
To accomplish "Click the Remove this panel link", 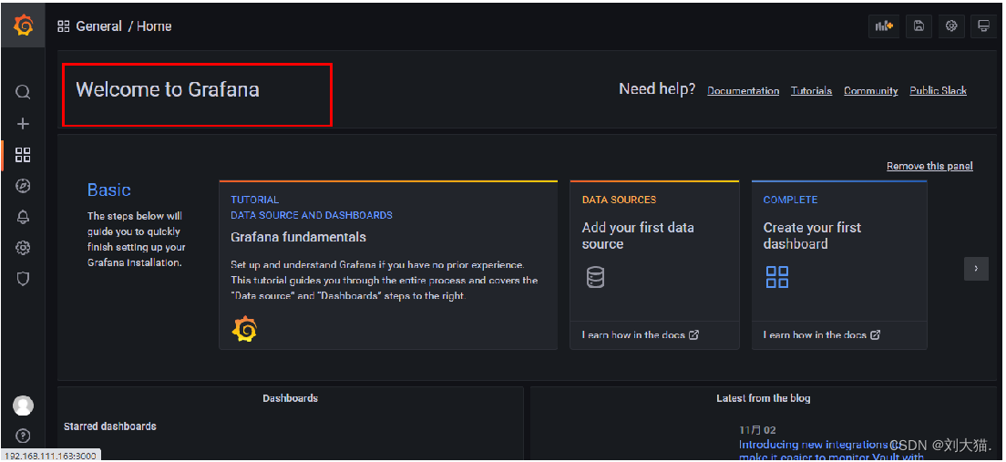I will point(929,166).
